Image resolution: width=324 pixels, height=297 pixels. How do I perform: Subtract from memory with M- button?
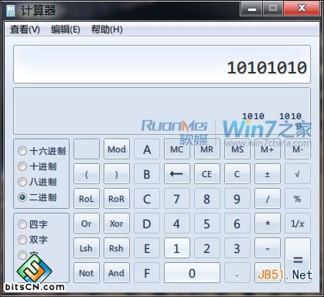point(298,149)
